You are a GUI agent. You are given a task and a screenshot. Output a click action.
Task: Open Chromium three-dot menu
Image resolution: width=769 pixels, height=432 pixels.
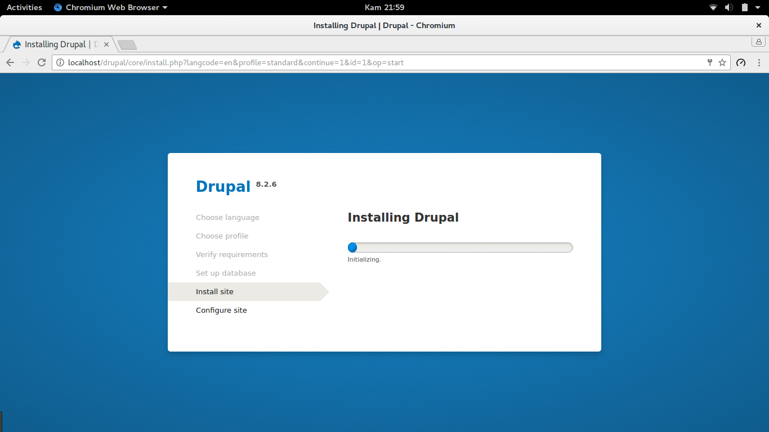click(759, 62)
